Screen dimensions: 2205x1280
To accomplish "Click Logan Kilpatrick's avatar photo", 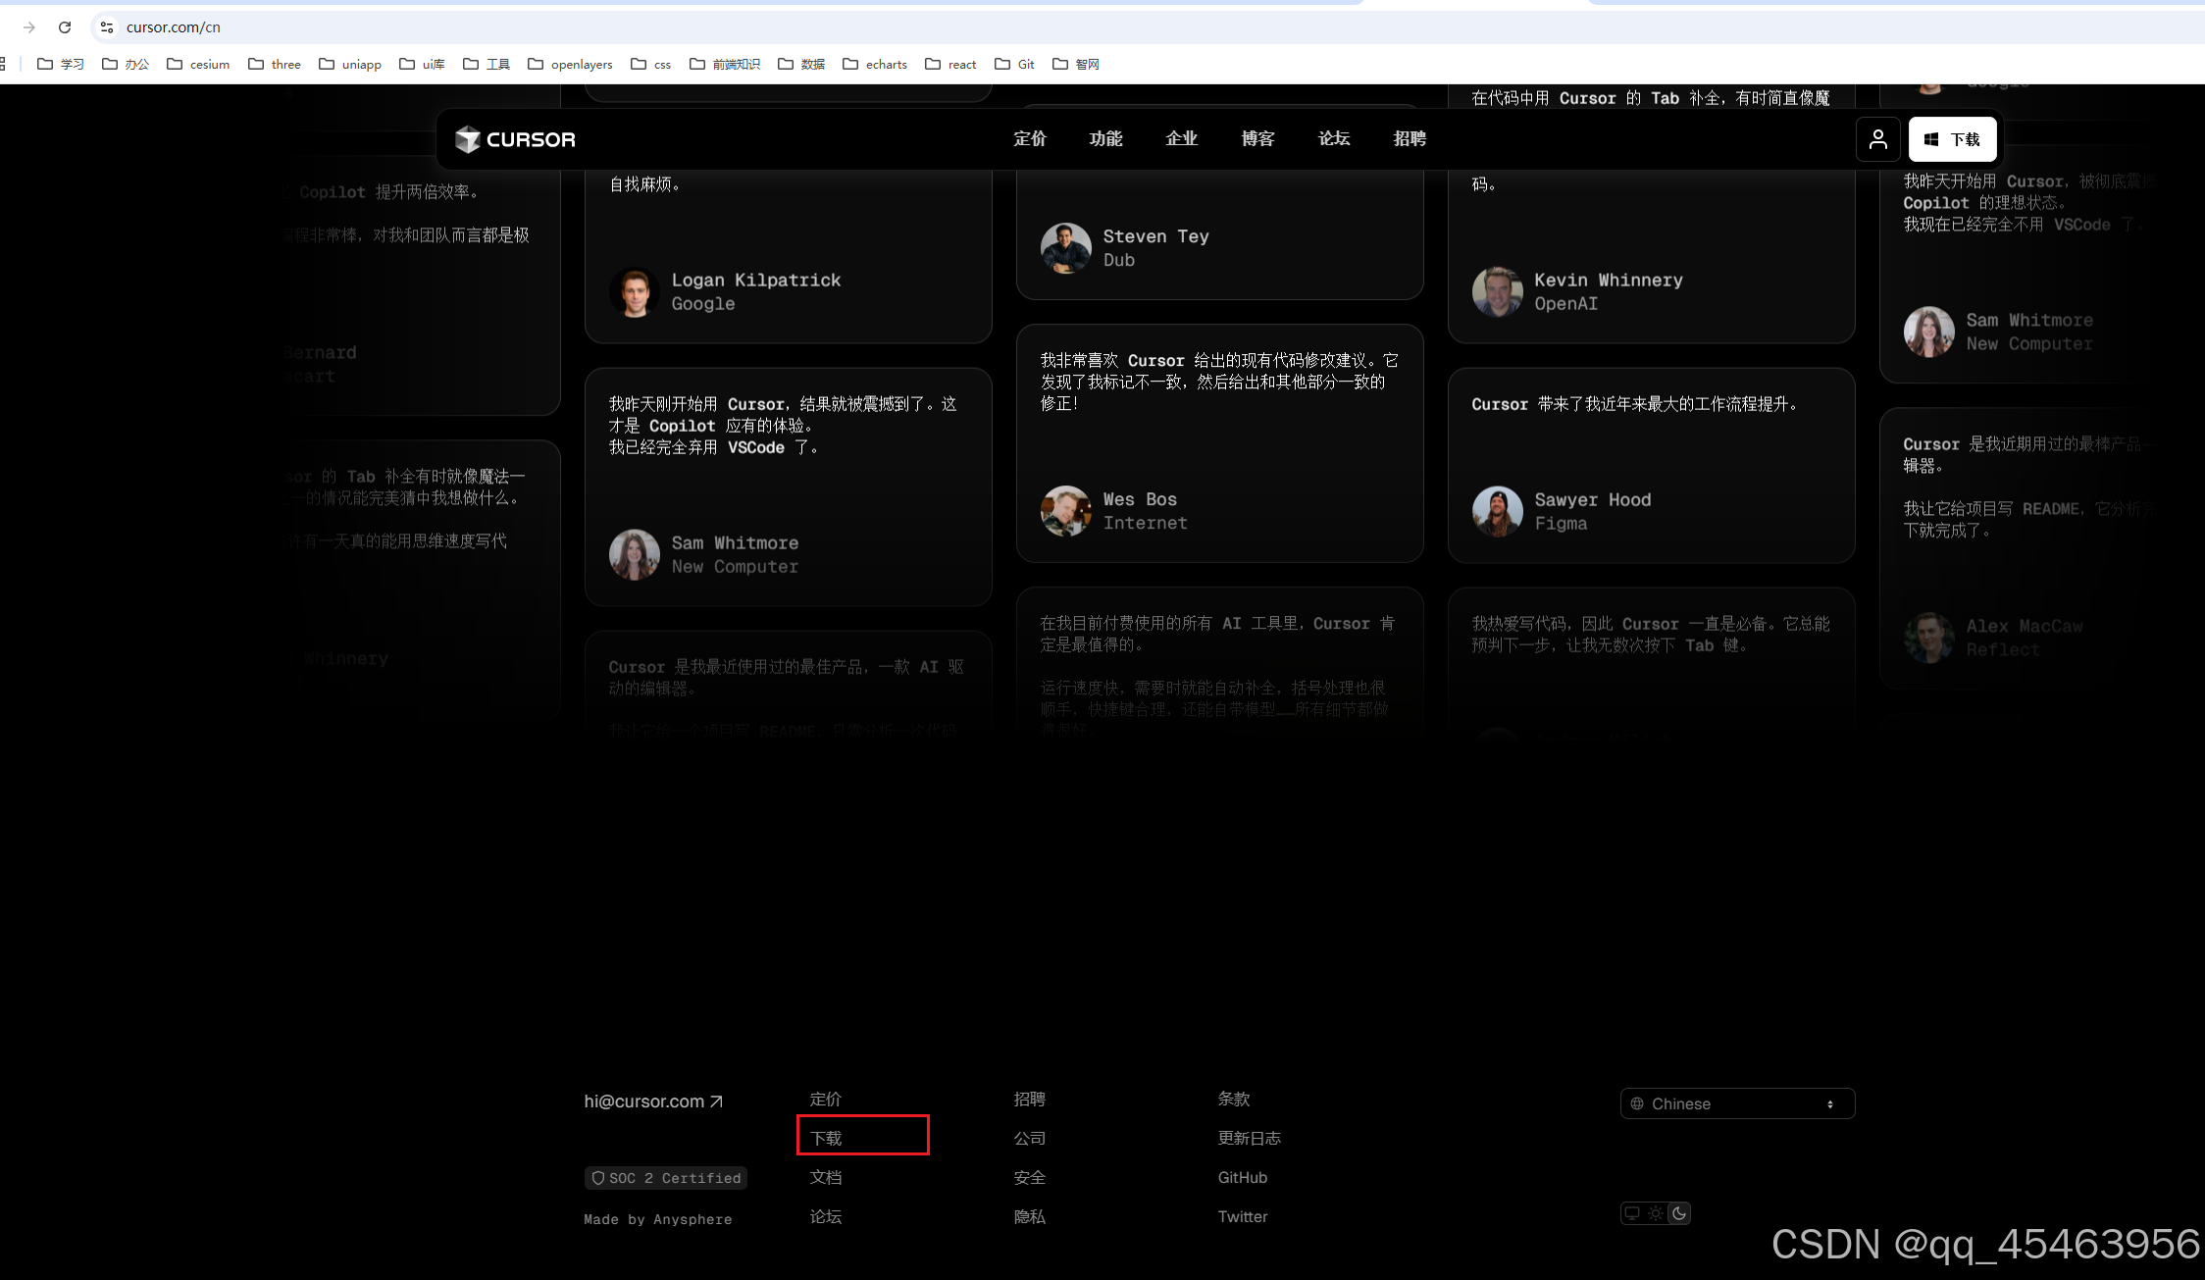I will tap(635, 292).
